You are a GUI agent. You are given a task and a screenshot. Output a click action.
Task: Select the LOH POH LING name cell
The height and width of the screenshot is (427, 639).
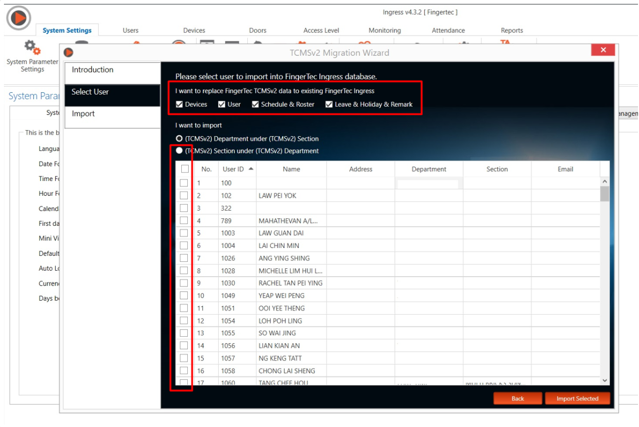click(x=292, y=320)
